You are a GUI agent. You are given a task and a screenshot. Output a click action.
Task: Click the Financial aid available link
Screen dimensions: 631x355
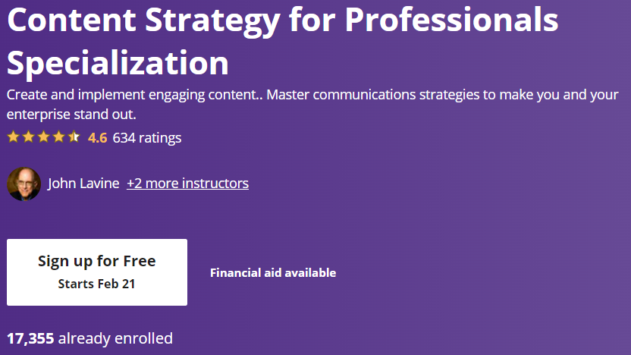point(273,273)
